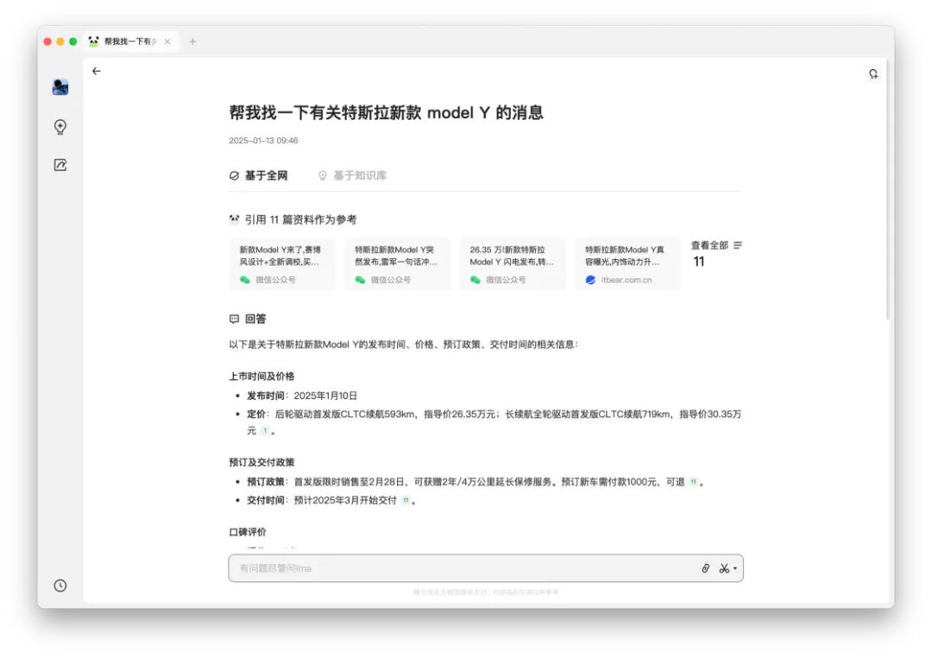This screenshot has width=932, height=658.
Task: Click heading 预订及交付政策
Action: [261, 462]
